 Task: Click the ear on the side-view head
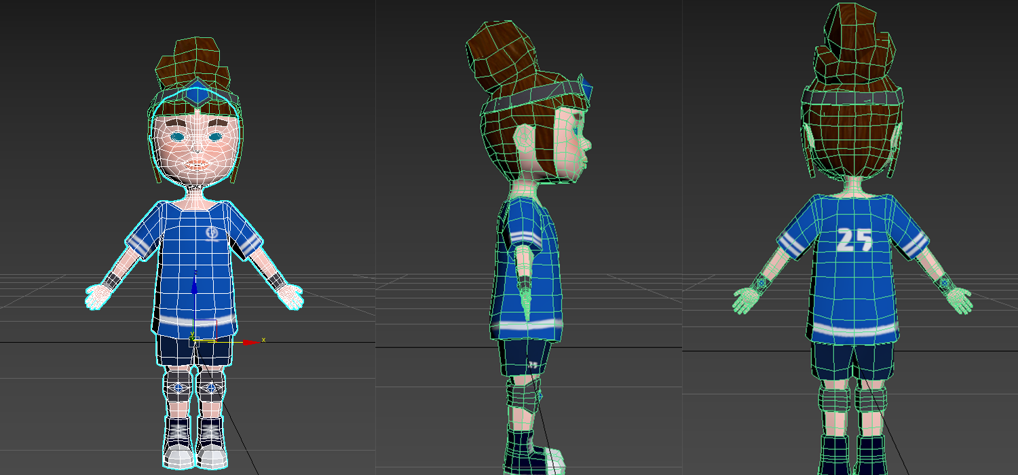pos(525,140)
